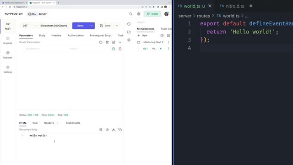293x165 pixels.
Task: Click the globe icon in the header
Action: click(x=139, y=14)
